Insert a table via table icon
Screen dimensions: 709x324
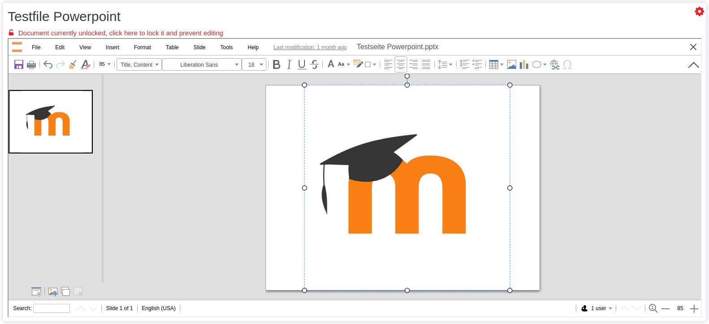(x=494, y=64)
